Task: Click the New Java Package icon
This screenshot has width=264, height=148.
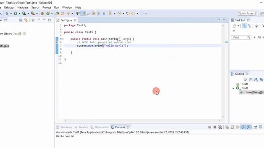Action: pyautogui.click(x=42, y=14)
